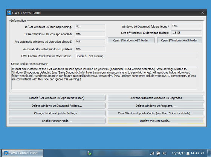Image resolution: width=211 pixels, height=157 pixels.
Task: Click Enable Monitor Mode button
Action: tap(57, 121)
